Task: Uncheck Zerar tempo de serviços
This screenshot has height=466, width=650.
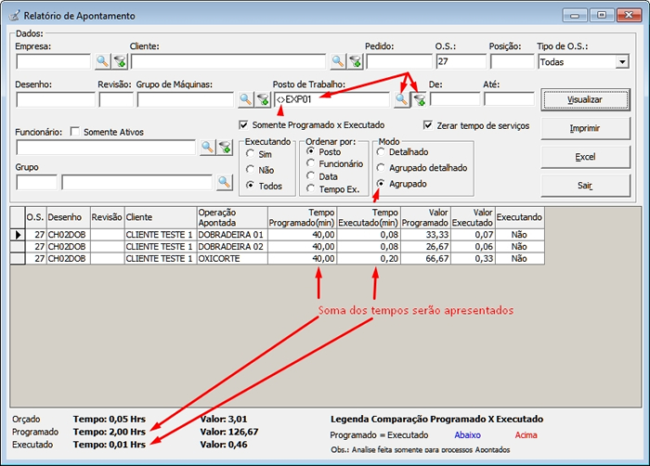Action: coord(428,125)
